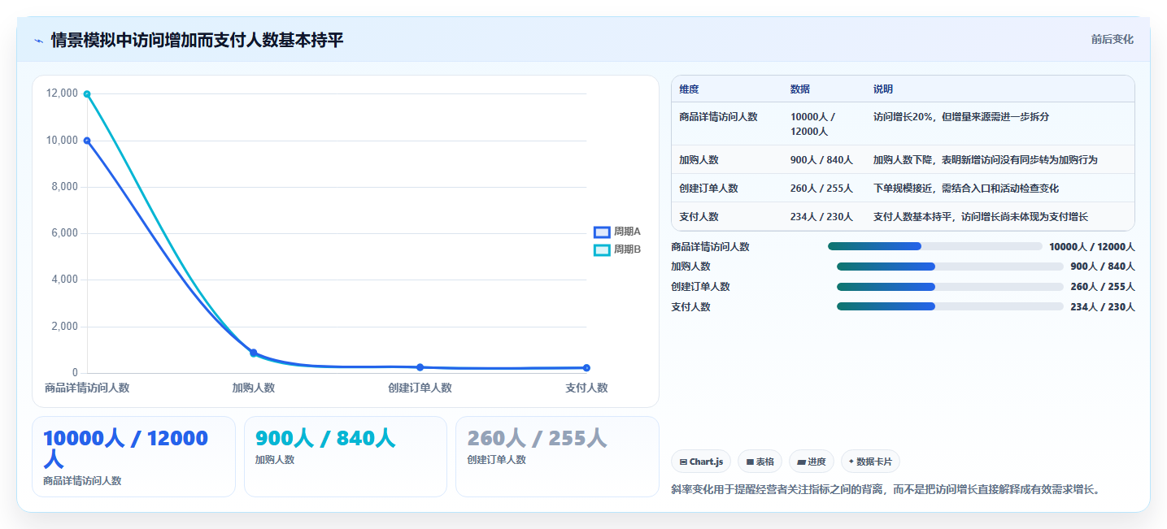The image size is (1167, 529).
Task: Click the 加购人数 x-axis label
Action: pyautogui.click(x=254, y=388)
